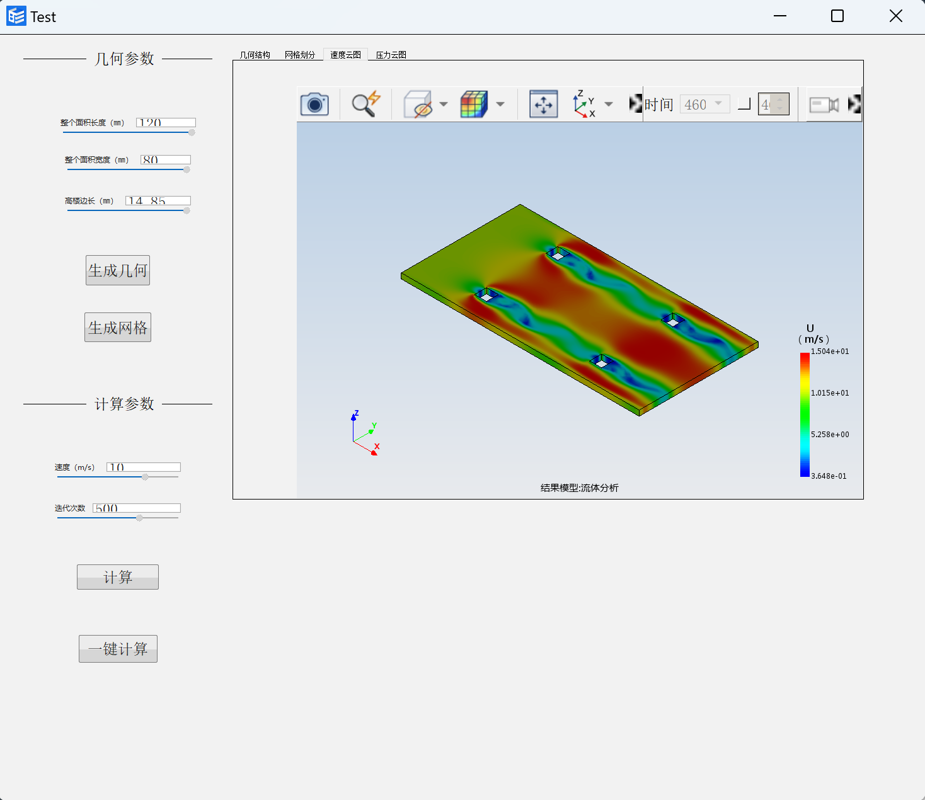Click the 迭代次数 slider handle
Viewport: 925px width, 800px height.
coord(139,518)
